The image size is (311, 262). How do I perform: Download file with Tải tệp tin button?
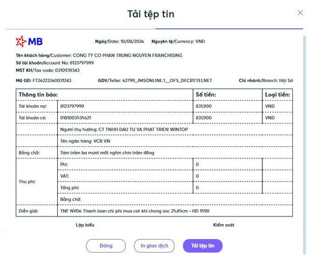click(203, 246)
